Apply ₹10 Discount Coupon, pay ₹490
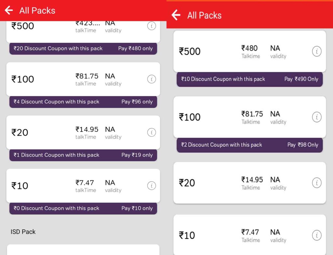This screenshot has width=333, height=255. click(250, 79)
